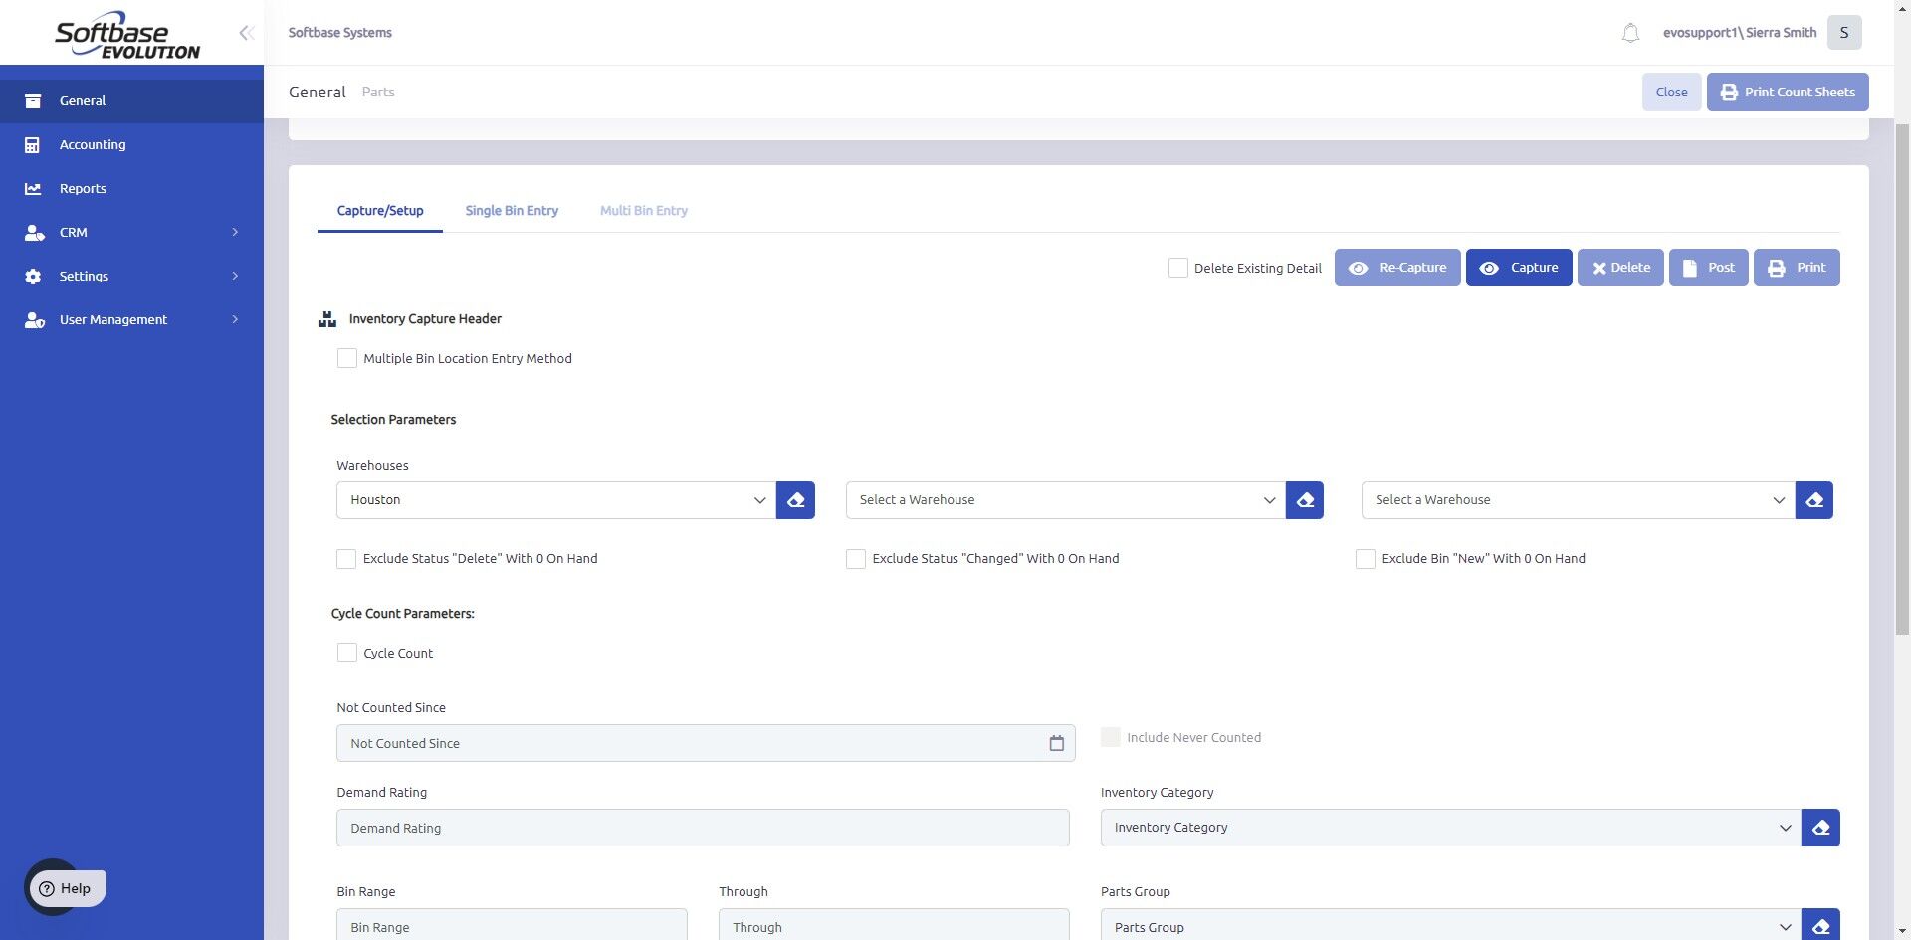Click the User Management icon

pyautogui.click(x=34, y=320)
